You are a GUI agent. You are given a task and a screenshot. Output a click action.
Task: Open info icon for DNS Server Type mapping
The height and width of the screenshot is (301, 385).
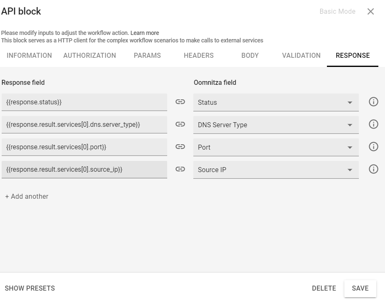click(373, 125)
